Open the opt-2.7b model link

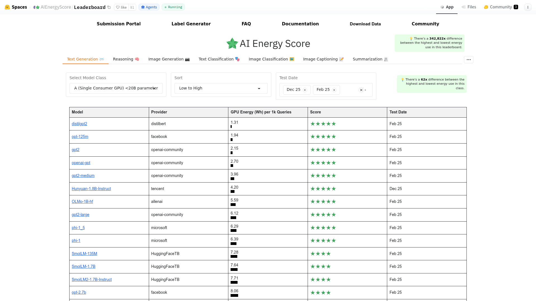(79, 292)
